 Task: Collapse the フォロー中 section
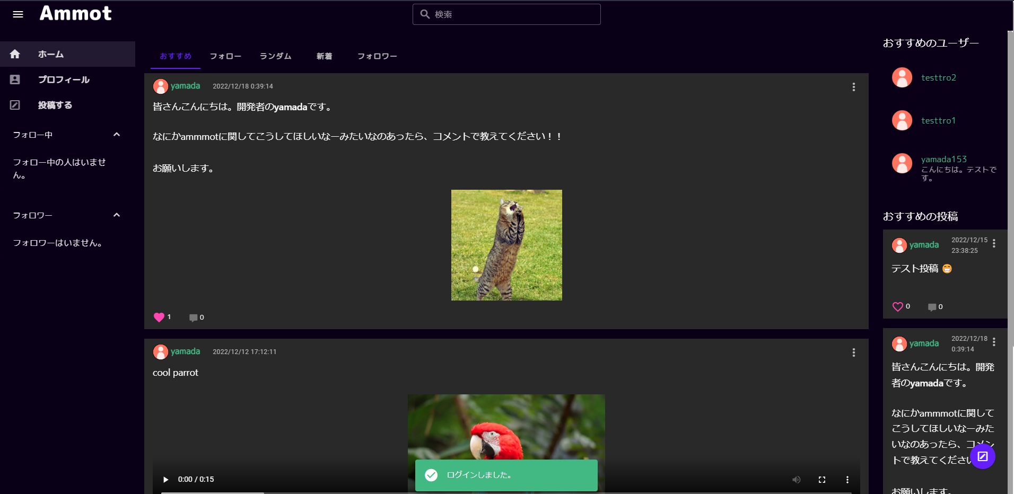[116, 135]
